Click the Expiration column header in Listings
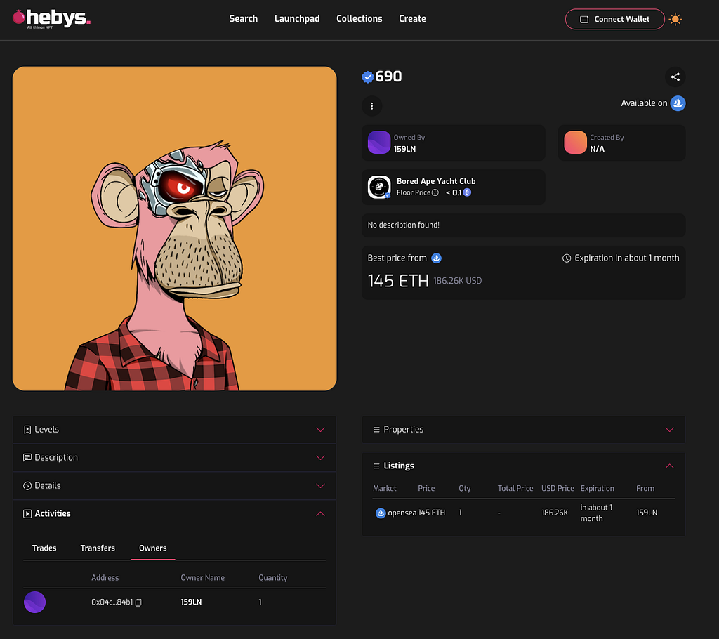 [x=597, y=489]
